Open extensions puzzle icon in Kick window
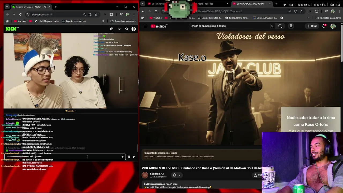This screenshot has width=343, height=193. pyautogui.click(x=111, y=14)
